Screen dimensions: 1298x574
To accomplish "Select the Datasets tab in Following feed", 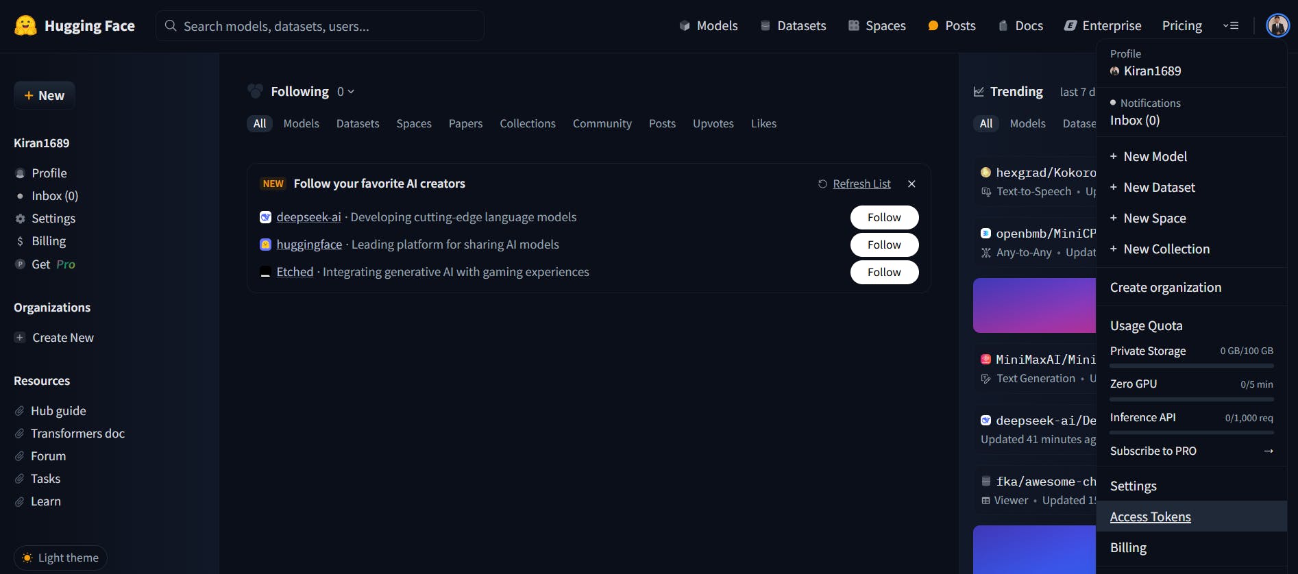I will point(358,124).
